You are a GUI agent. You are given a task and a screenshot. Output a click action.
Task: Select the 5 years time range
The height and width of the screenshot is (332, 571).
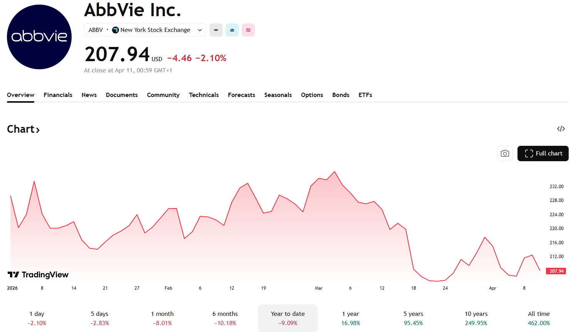point(413,318)
